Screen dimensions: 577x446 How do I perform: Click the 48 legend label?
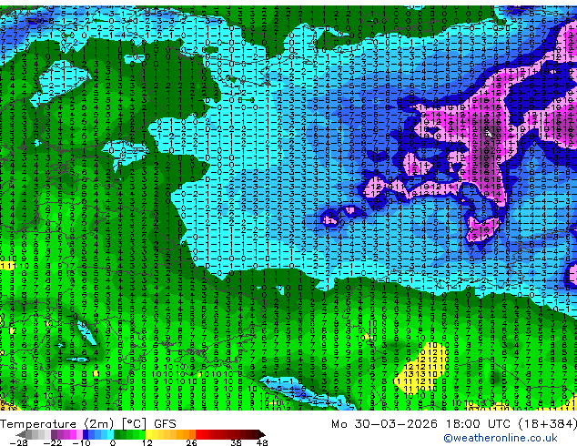[x=262, y=442]
